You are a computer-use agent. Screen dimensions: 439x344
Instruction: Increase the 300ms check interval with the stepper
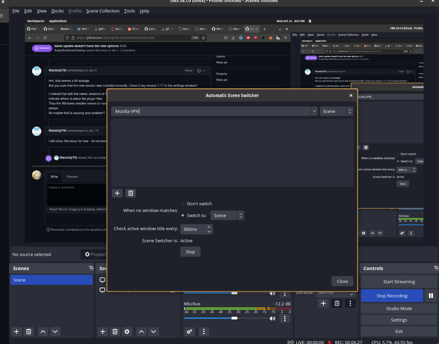tap(209, 227)
